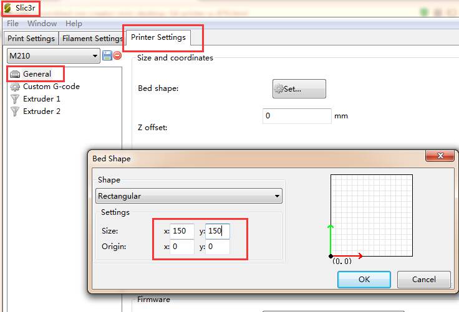Click the Bed Shape dialog title bar

click(x=258, y=158)
